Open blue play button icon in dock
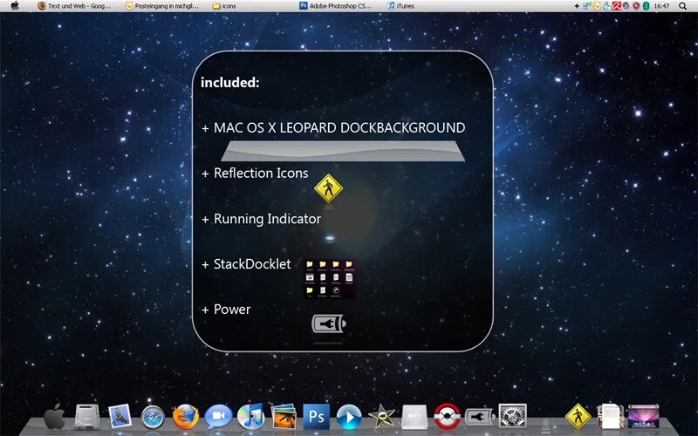 (x=349, y=417)
